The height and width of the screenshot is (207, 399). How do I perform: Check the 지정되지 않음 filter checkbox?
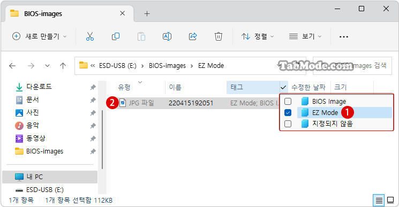pyautogui.click(x=288, y=124)
